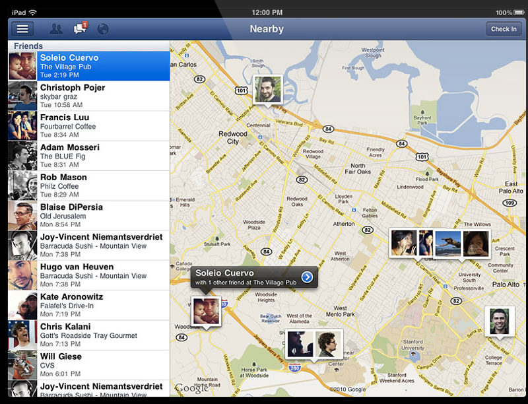528x404 pixels.
Task: Tap Soleio Cuervo map pin photo
Action: [206, 312]
